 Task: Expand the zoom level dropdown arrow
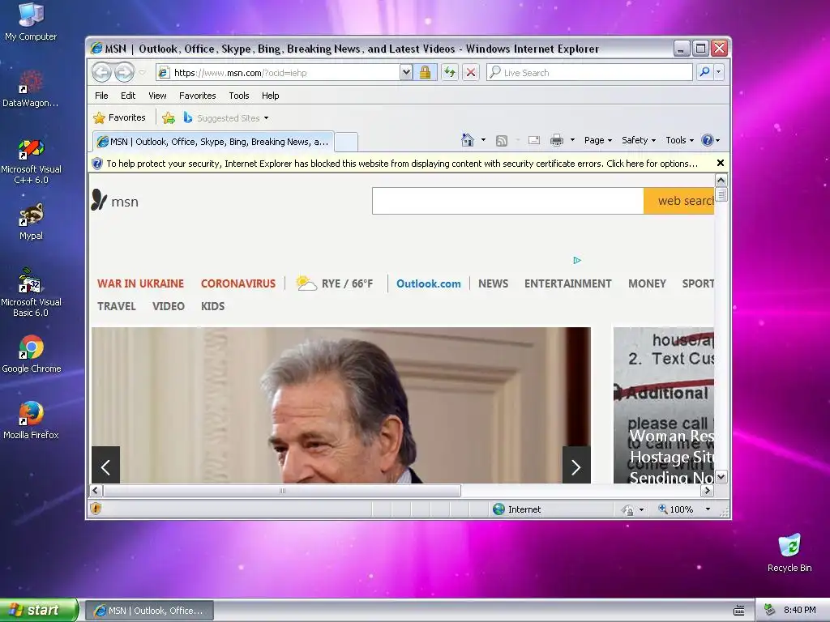(708, 509)
